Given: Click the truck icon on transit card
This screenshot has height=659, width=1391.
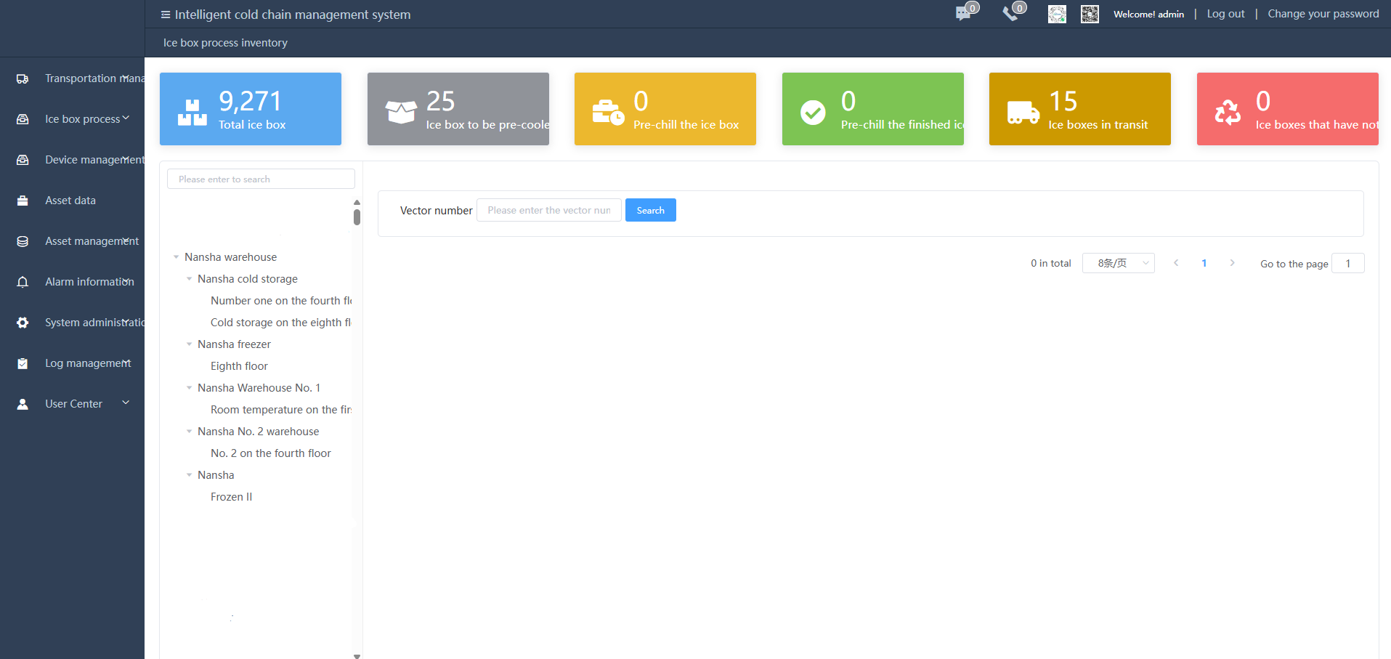Looking at the screenshot, I should coord(1023,113).
